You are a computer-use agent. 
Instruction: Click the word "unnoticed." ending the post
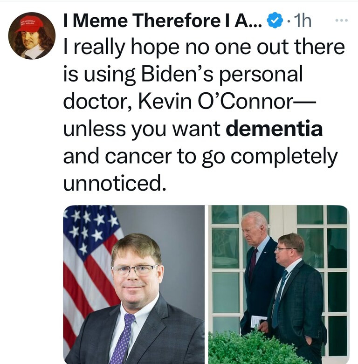115,183
